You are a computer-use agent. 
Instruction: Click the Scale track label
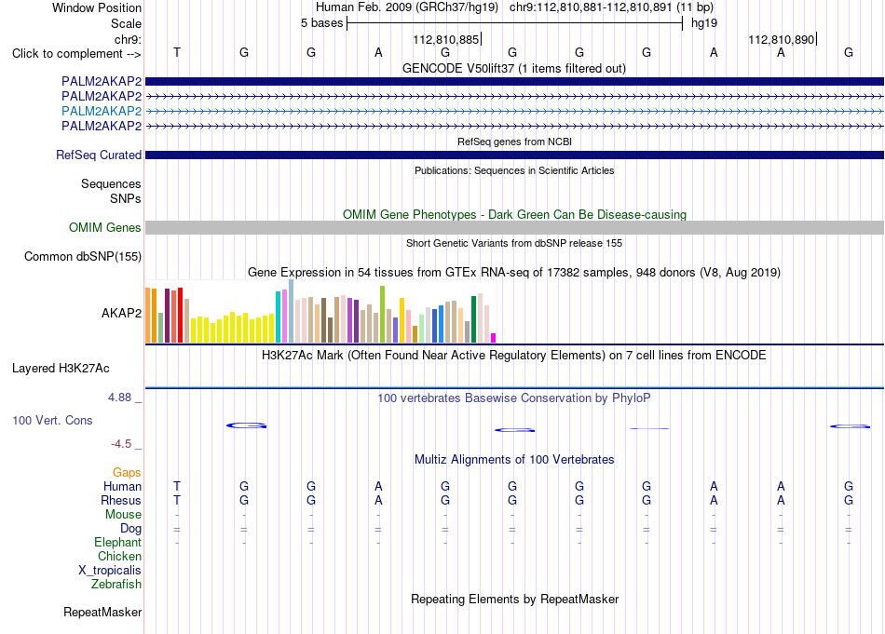pos(126,23)
